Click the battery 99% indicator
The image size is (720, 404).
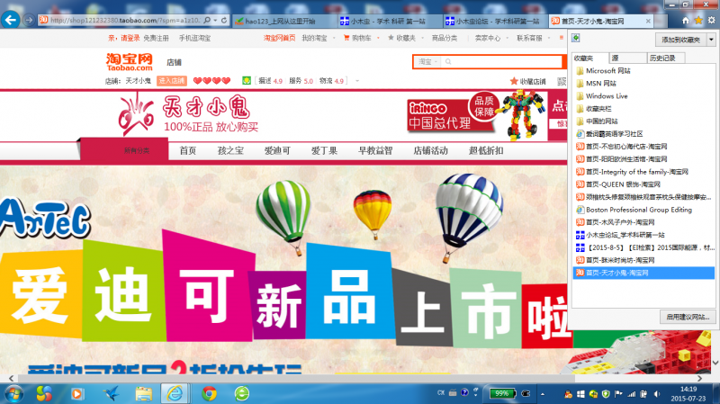[503, 393]
